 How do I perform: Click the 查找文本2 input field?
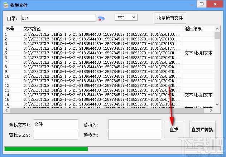tap(56, 135)
